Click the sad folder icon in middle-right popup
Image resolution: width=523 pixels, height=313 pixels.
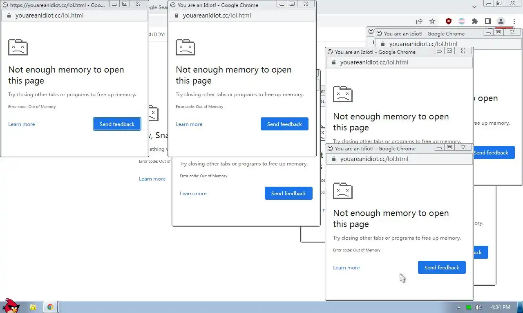click(343, 94)
